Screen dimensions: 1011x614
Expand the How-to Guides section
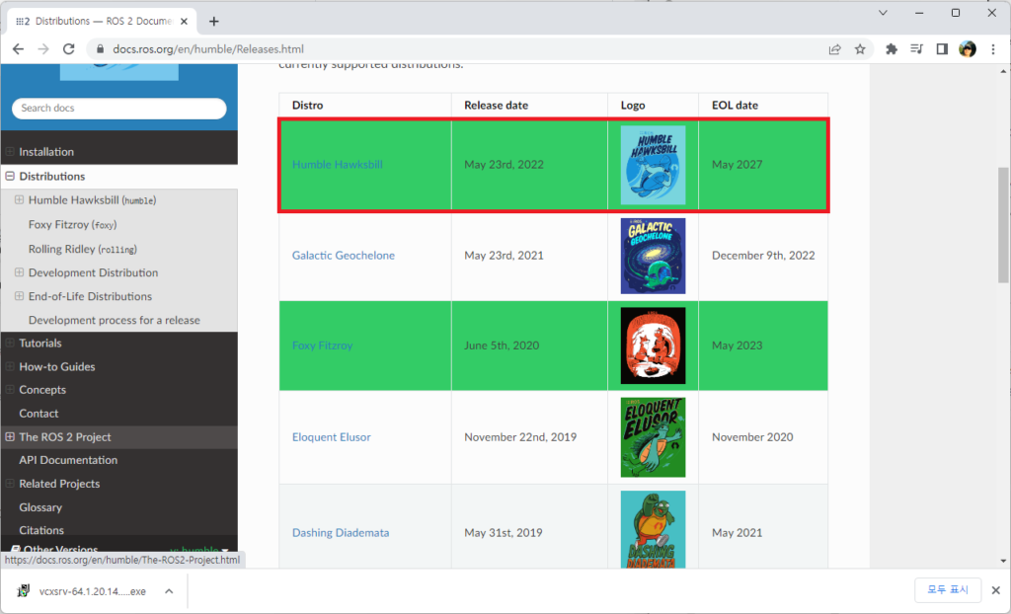pyautogui.click(x=10, y=366)
